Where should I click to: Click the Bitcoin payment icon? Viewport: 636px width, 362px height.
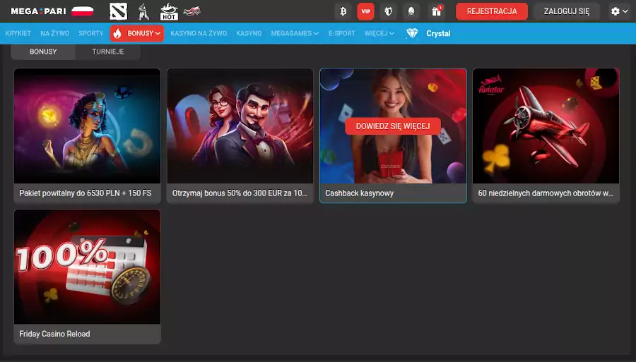pyautogui.click(x=343, y=11)
